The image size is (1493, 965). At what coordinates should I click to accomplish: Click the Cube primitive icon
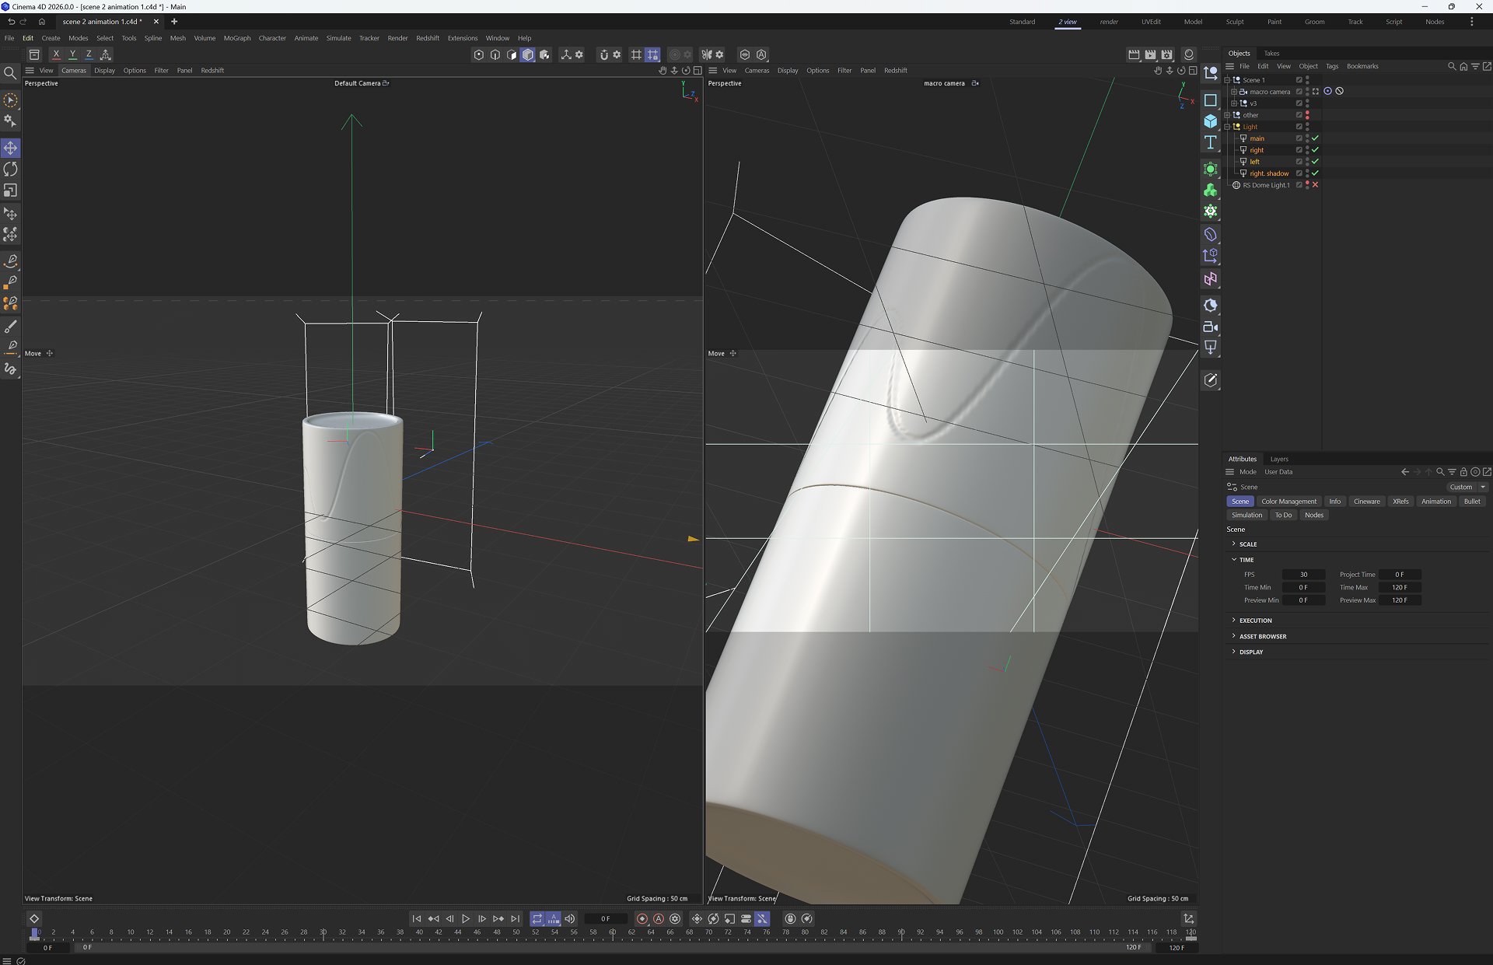point(1211,121)
